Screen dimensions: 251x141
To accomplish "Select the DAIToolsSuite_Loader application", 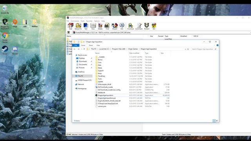I will [105, 87].
